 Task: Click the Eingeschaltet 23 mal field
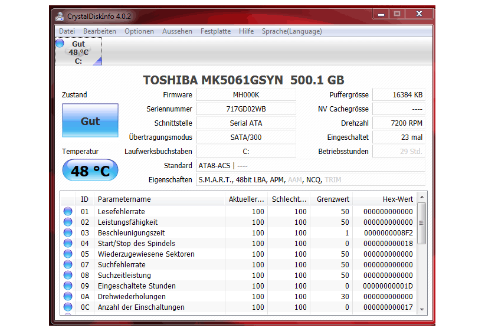click(399, 137)
